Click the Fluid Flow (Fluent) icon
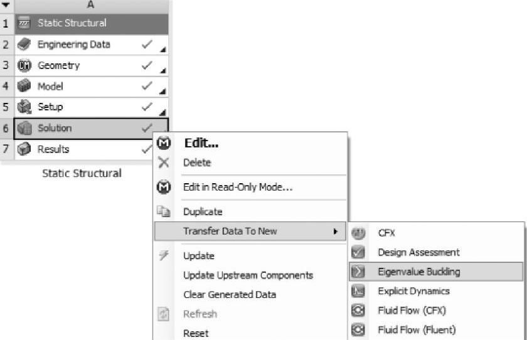 [359, 330]
